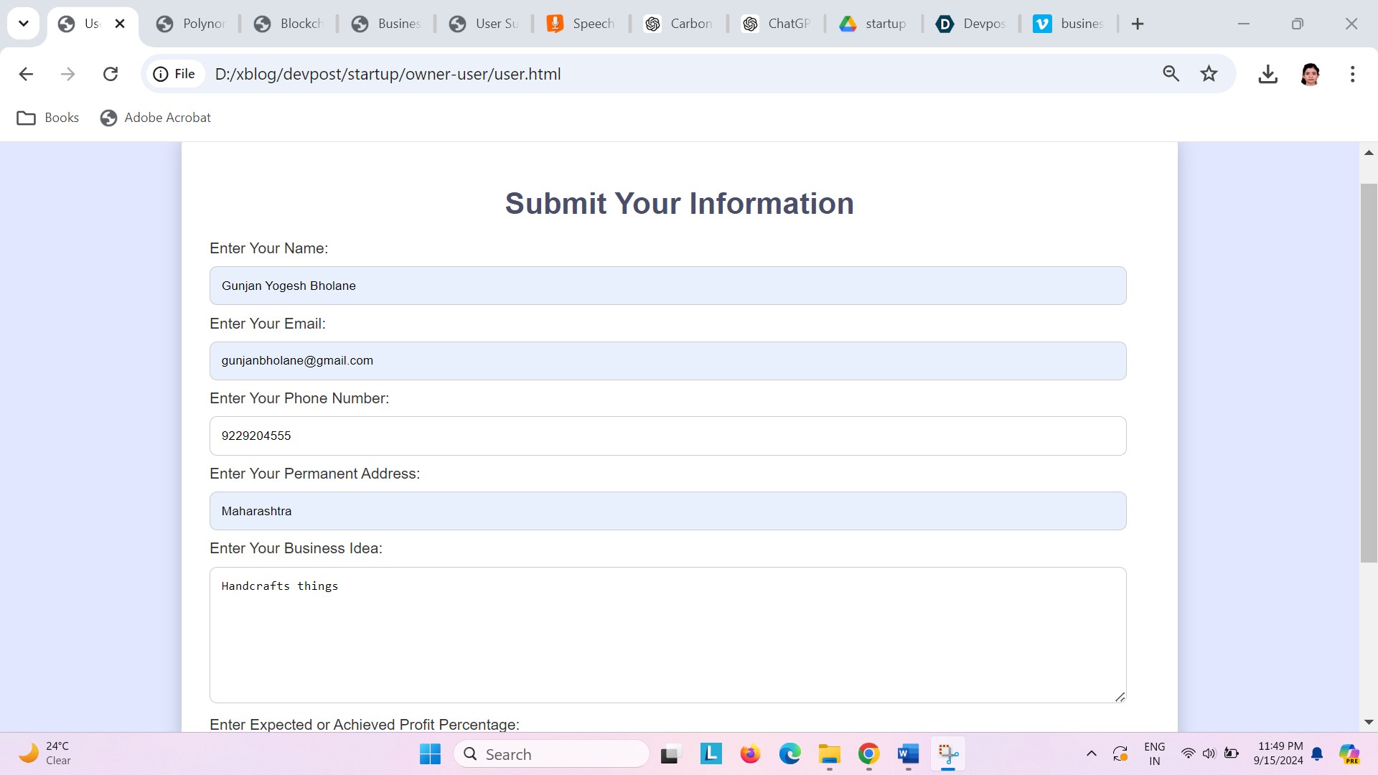
Task: Open Firefox from the taskbar
Action: click(x=750, y=754)
